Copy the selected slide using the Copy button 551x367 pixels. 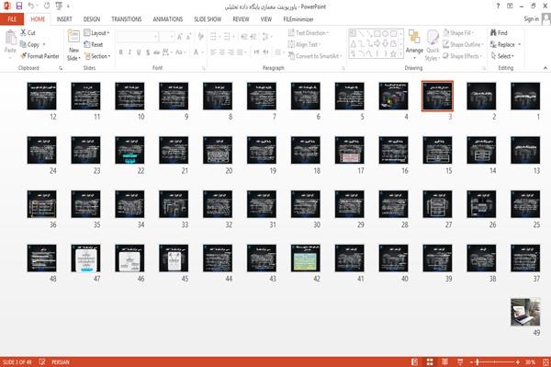29,44
